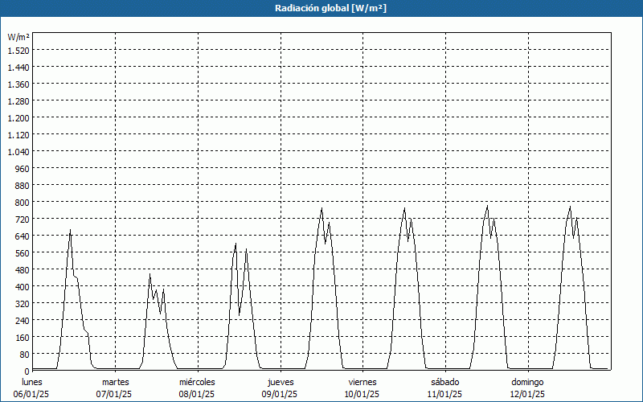643x402 pixels.
Task: Click the 1.440 axis value
Action: 18,68
